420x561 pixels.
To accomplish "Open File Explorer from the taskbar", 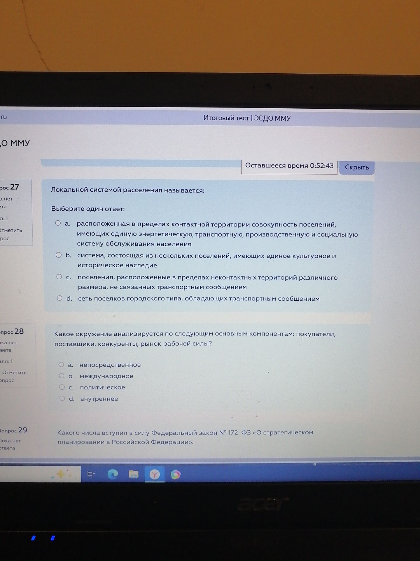I will tap(134, 474).
